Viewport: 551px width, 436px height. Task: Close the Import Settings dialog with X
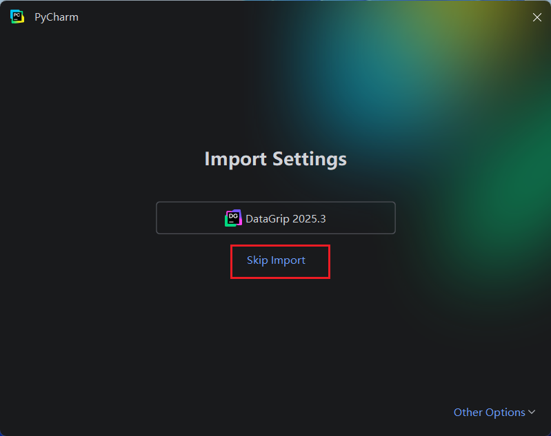537,17
